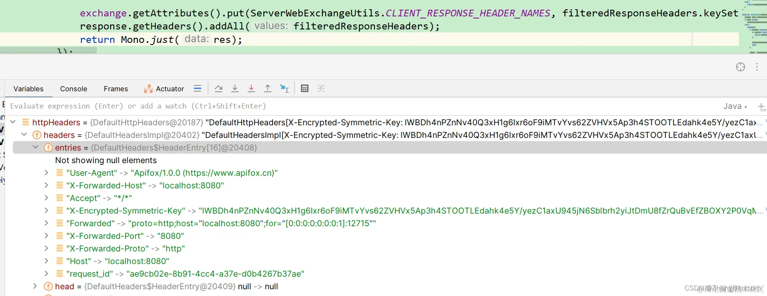Expand the "X-Forwarded-Port" entry
This screenshot has height=296, width=767.
pyautogui.click(x=47, y=235)
